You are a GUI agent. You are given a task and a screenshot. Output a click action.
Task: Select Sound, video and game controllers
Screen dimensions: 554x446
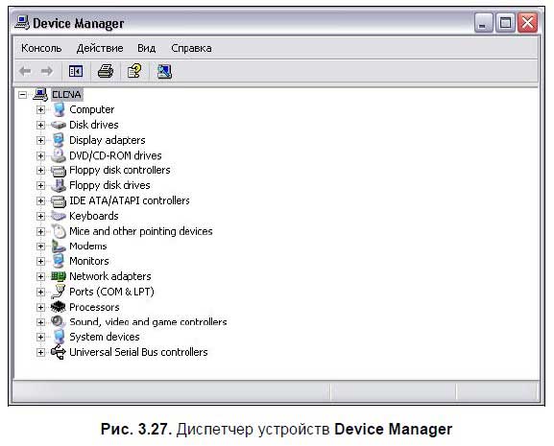coord(148,322)
